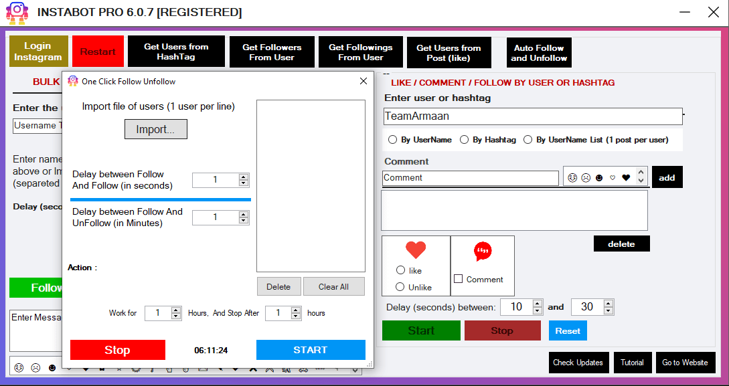The image size is (729, 386).
Task: Select the By Hashtag radio option
Action: tap(464, 139)
